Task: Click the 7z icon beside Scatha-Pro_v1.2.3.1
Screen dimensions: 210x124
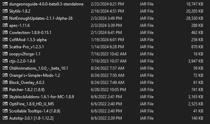Action: 5,47
